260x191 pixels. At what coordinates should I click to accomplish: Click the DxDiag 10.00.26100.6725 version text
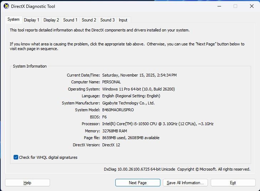[x=139, y=169]
